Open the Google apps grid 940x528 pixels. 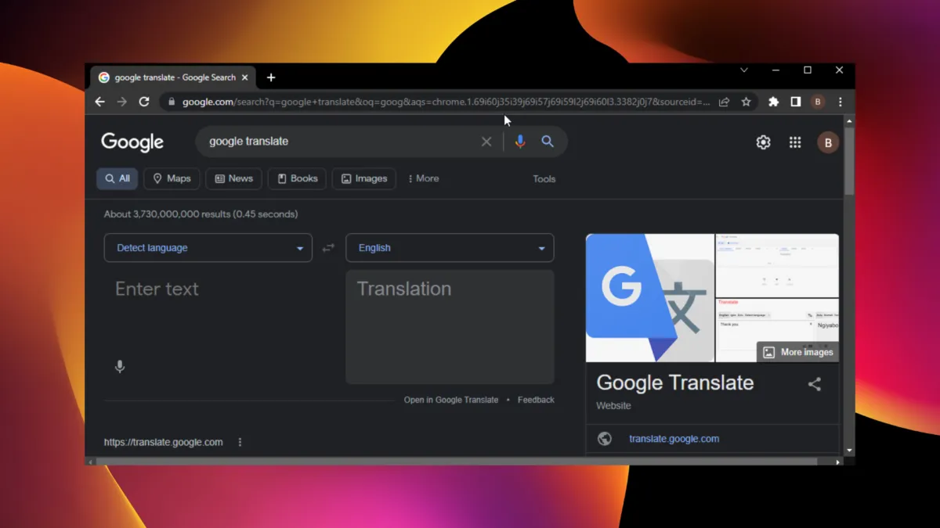point(795,142)
